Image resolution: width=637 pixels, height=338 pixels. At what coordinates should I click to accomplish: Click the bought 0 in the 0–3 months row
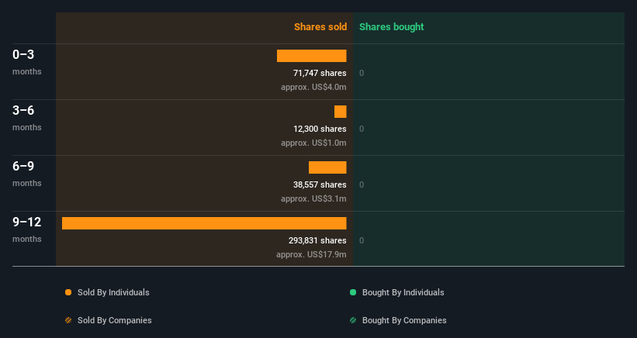pyautogui.click(x=362, y=74)
